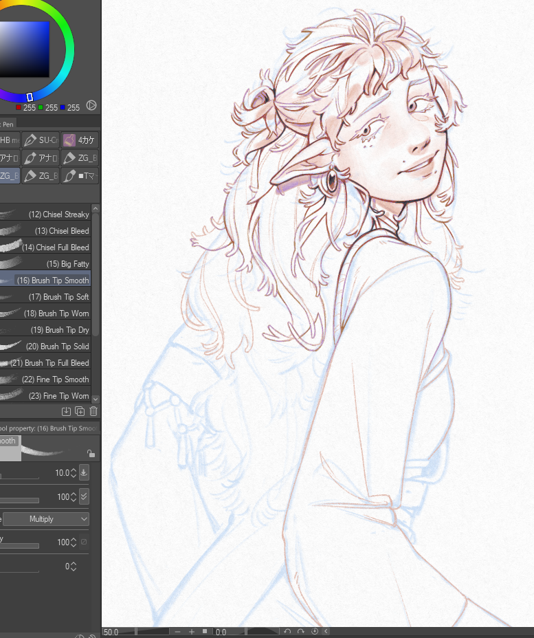Click the brush size stepper arrows at 10.0

click(73, 473)
